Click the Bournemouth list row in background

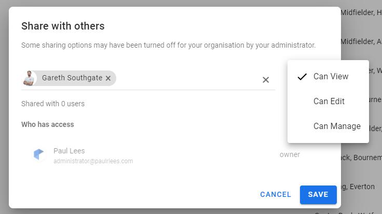(x=362, y=158)
